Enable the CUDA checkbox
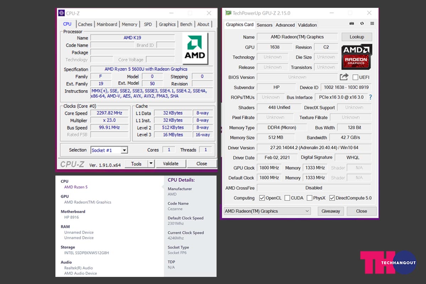 (287, 198)
